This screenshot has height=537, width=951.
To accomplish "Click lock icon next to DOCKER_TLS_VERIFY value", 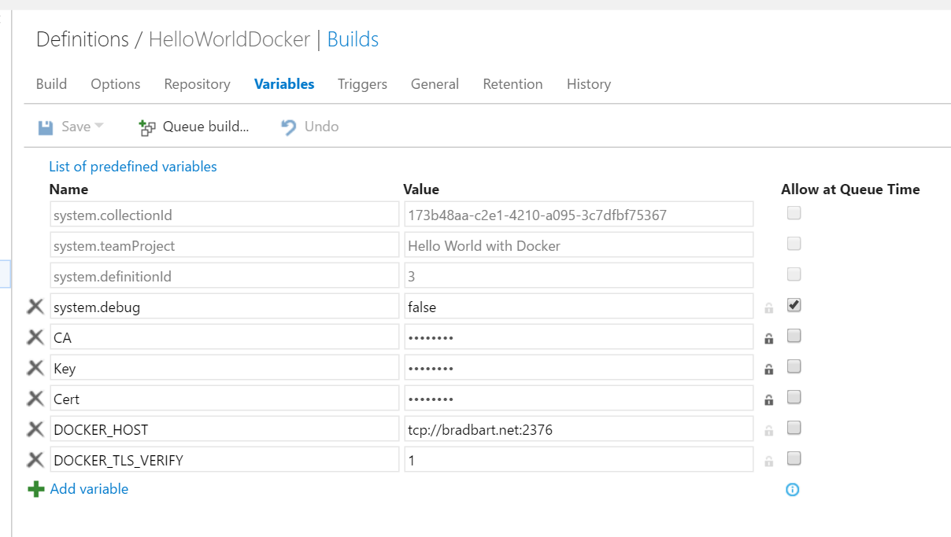I will (x=768, y=461).
